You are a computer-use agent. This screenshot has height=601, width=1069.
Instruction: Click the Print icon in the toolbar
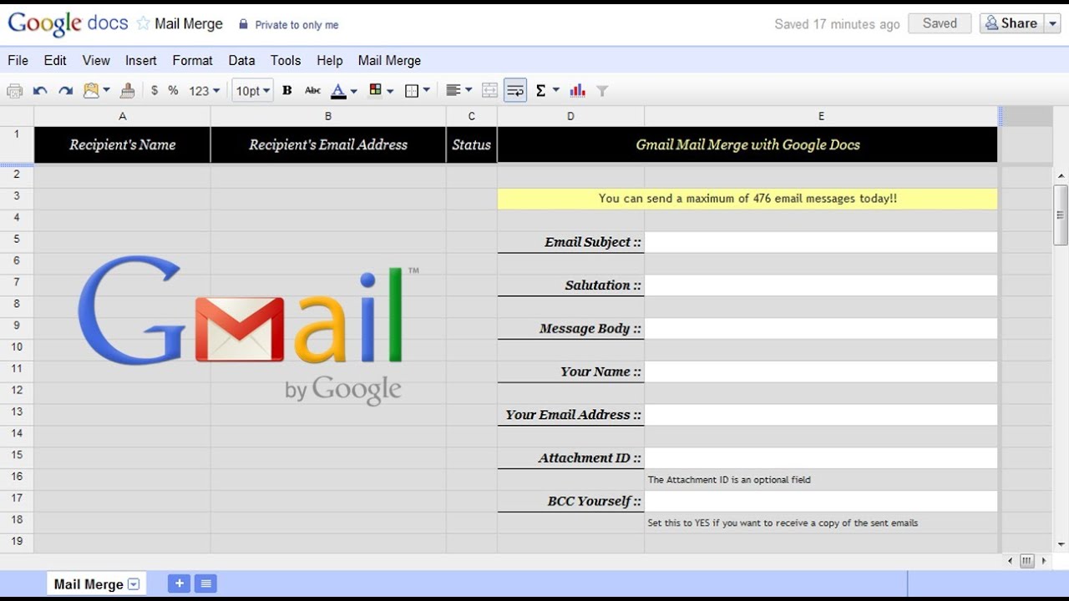pos(14,91)
